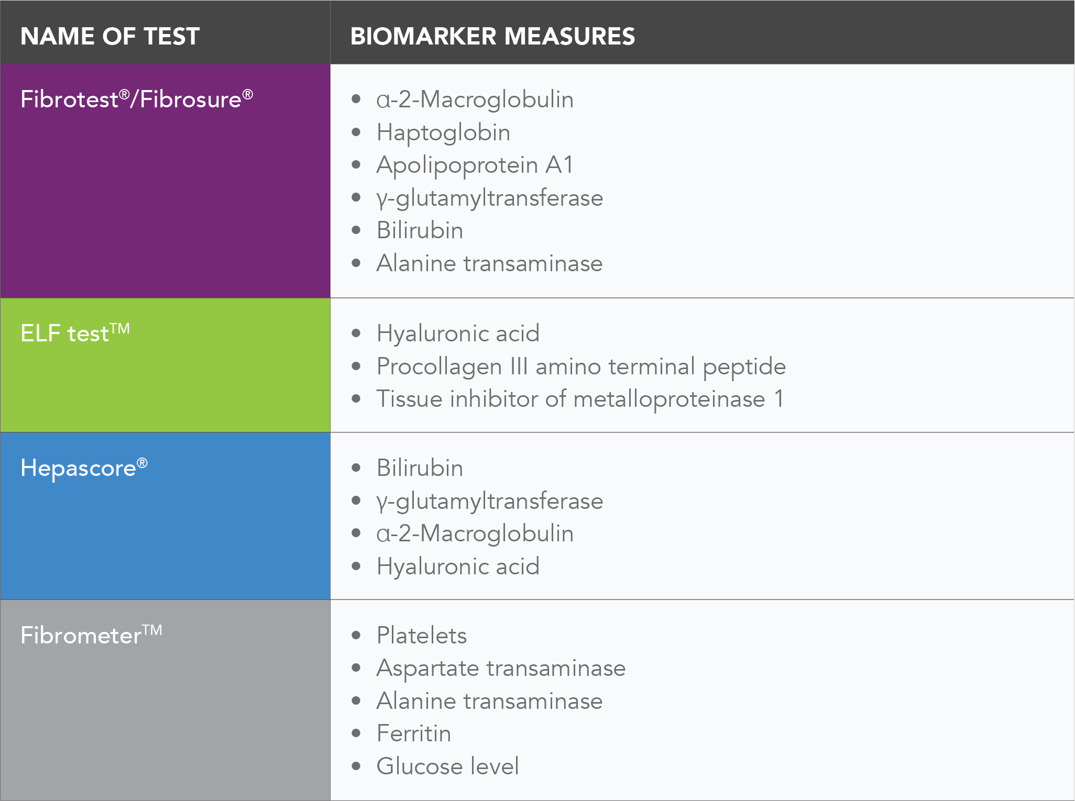
Task: Click the Platelets entry
Action: pos(421,636)
